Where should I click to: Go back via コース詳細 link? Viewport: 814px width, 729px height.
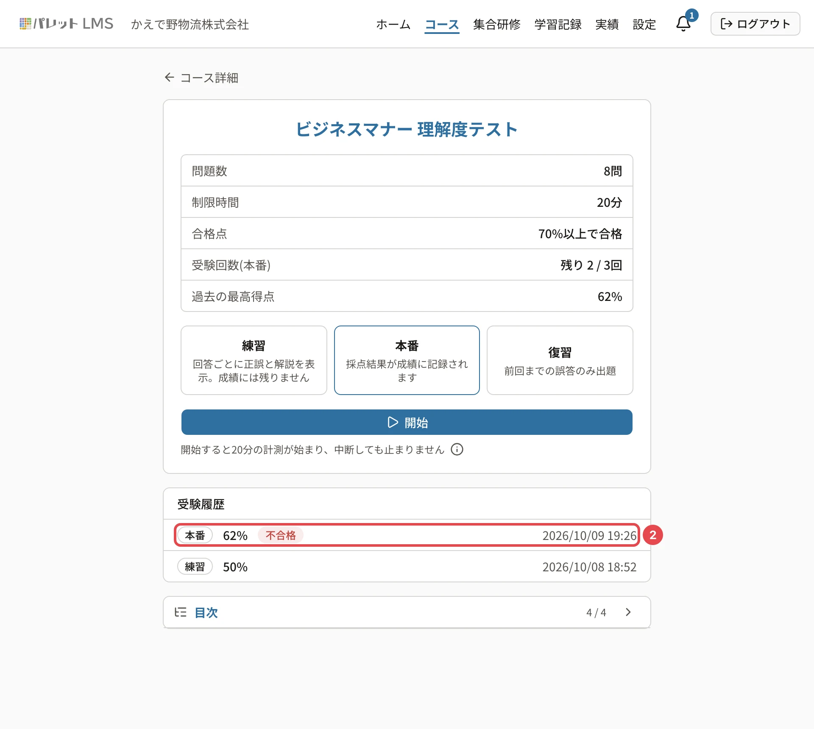(x=201, y=78)
